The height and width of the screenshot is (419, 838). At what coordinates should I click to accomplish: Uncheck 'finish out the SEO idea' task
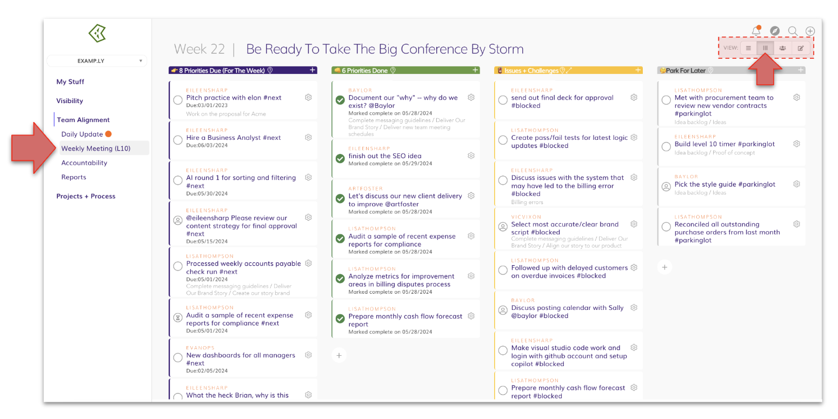pos(340,158)
